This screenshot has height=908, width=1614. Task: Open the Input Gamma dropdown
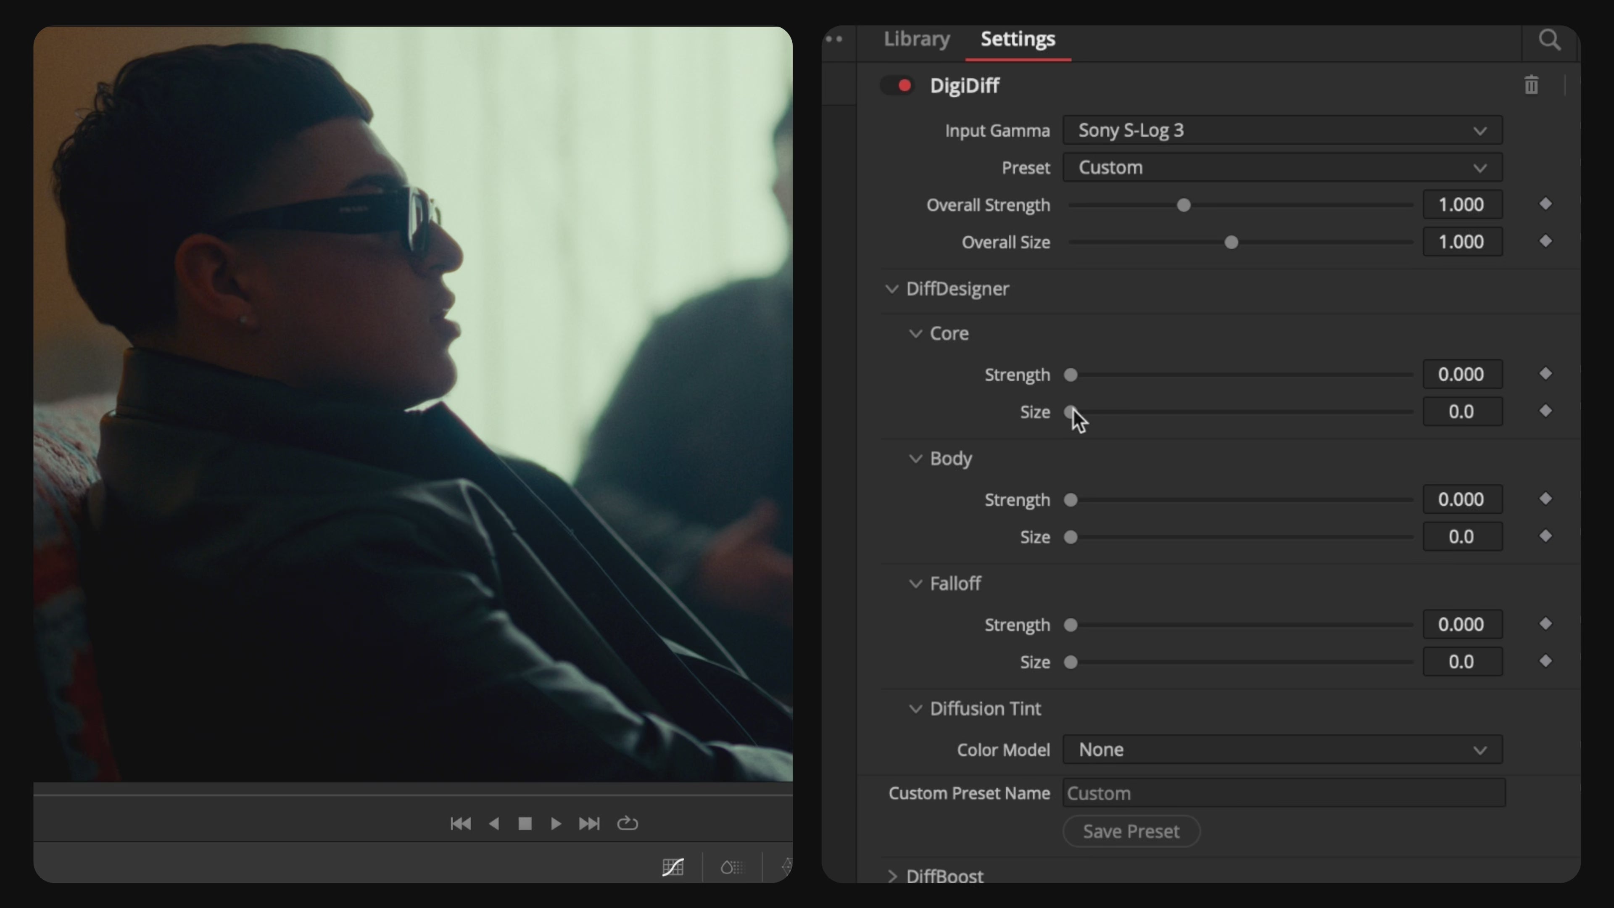click(x=1282, y=130)
